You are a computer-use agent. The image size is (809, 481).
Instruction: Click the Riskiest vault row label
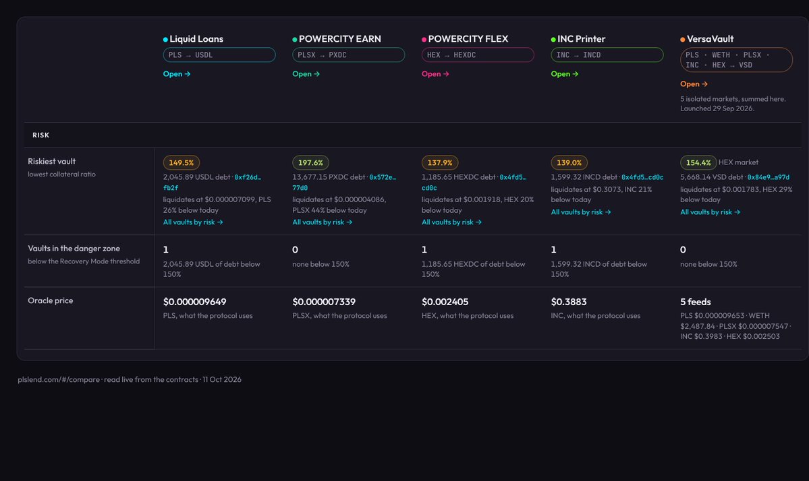coord(51,161)
